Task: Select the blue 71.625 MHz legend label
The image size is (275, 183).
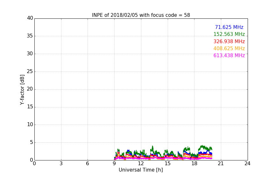Action: pos(229,27)
